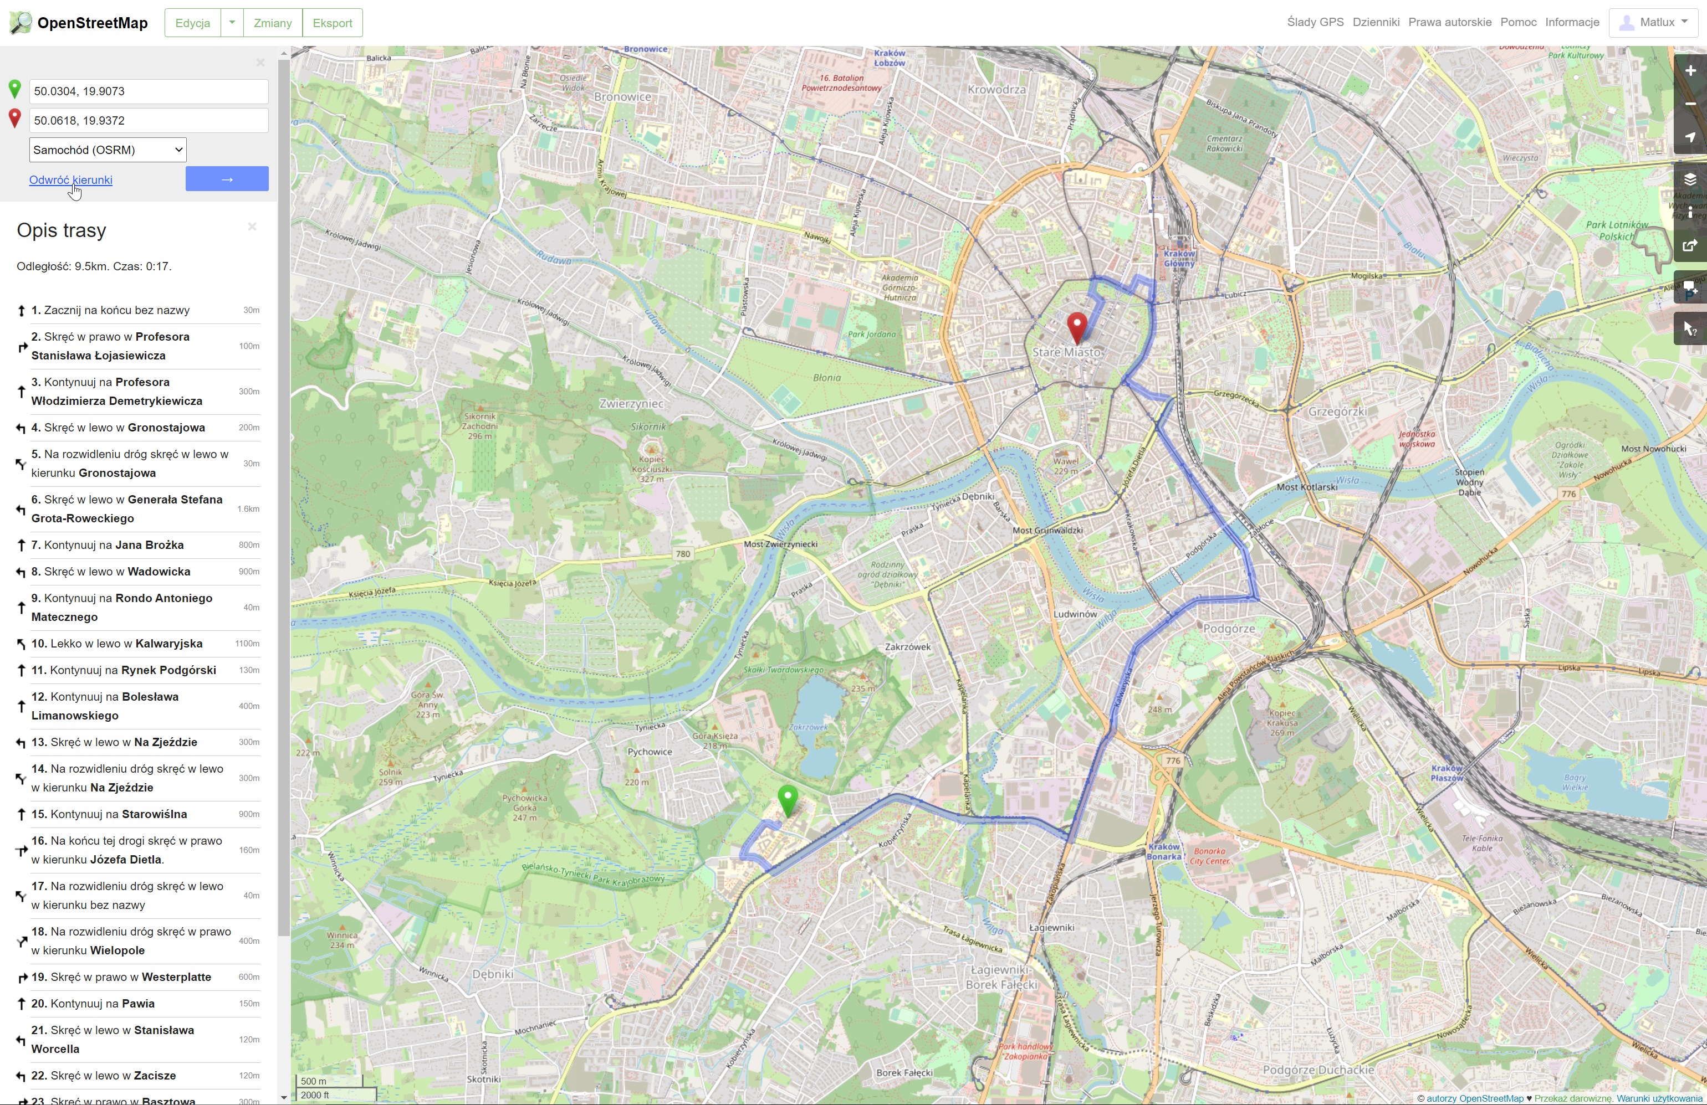Click the Edycja tab button

pos(193,22)
